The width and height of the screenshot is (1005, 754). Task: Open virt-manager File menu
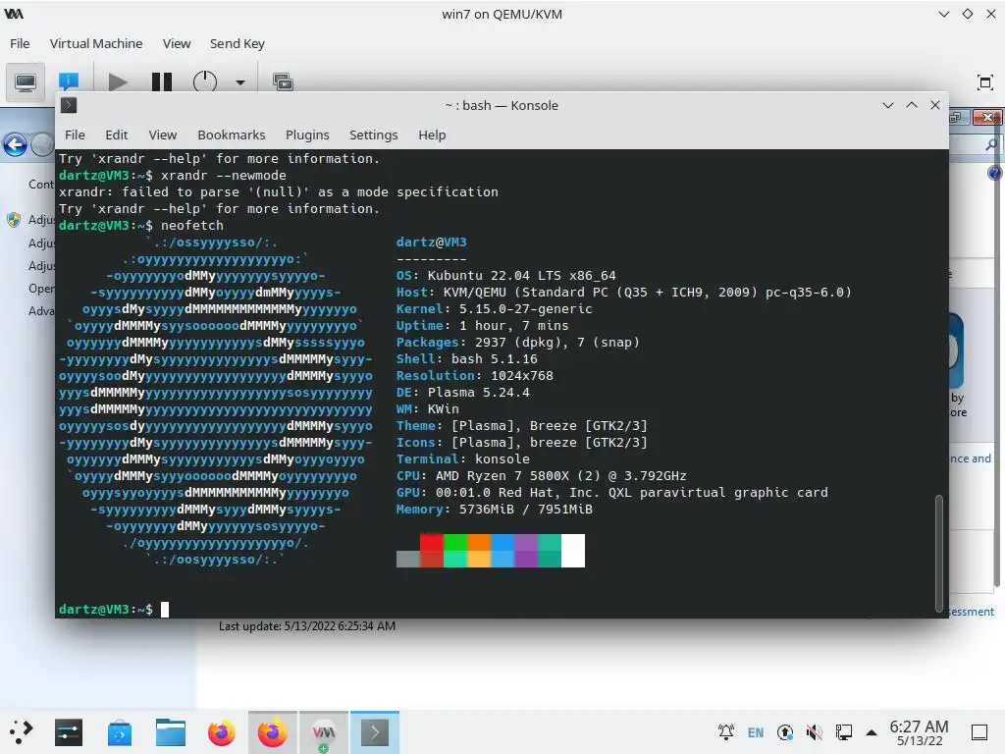coord(20,43)
